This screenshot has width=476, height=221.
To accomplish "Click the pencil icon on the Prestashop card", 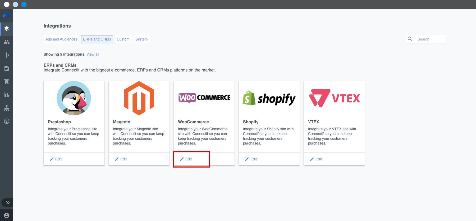I will pos(52,159).
